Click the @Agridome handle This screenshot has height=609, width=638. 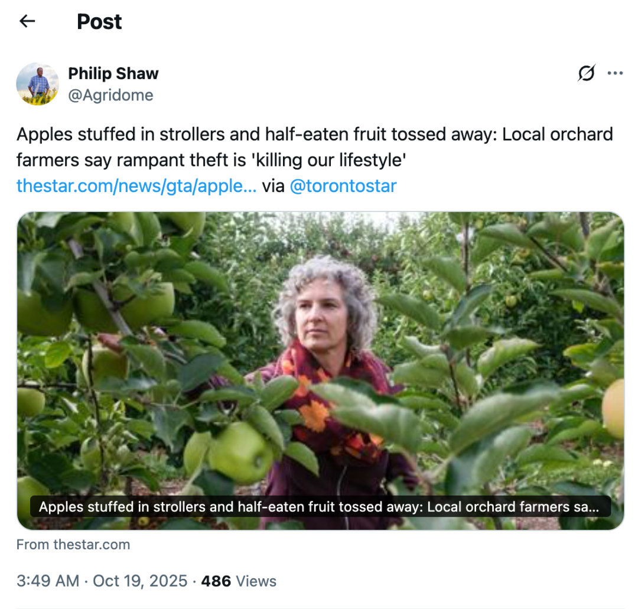pyautogui.click(x=110, y=95)
